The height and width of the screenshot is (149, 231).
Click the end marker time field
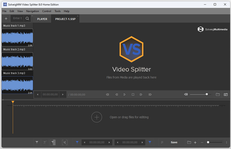(130, 142)
